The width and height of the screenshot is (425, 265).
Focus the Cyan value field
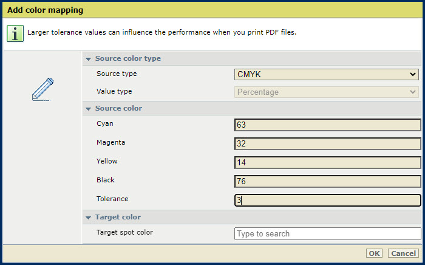coord(327,125)
